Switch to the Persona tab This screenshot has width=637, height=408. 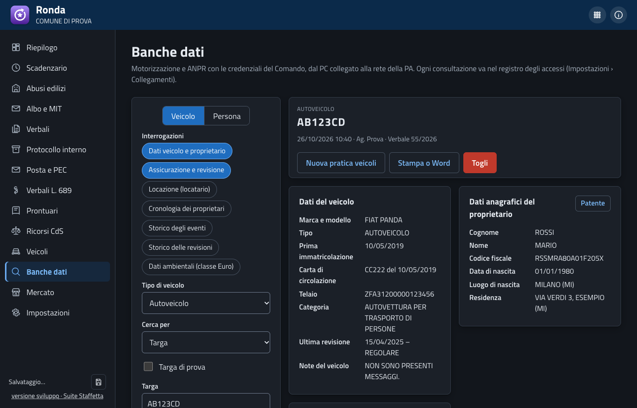click(x=227, y=116)
